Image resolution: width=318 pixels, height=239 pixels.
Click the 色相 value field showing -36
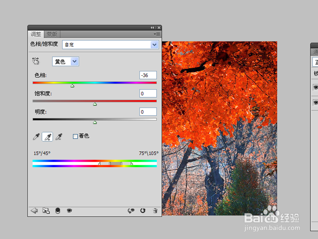pos(148,75)
